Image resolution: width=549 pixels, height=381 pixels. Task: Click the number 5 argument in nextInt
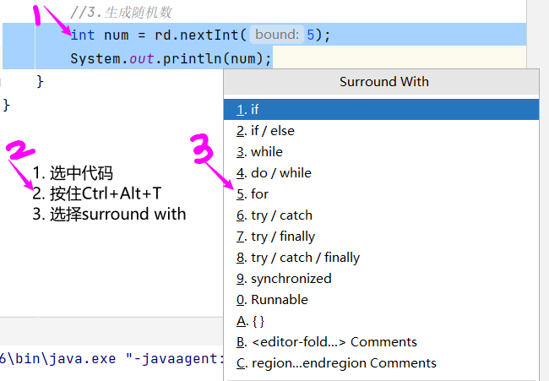pos(310,35)
